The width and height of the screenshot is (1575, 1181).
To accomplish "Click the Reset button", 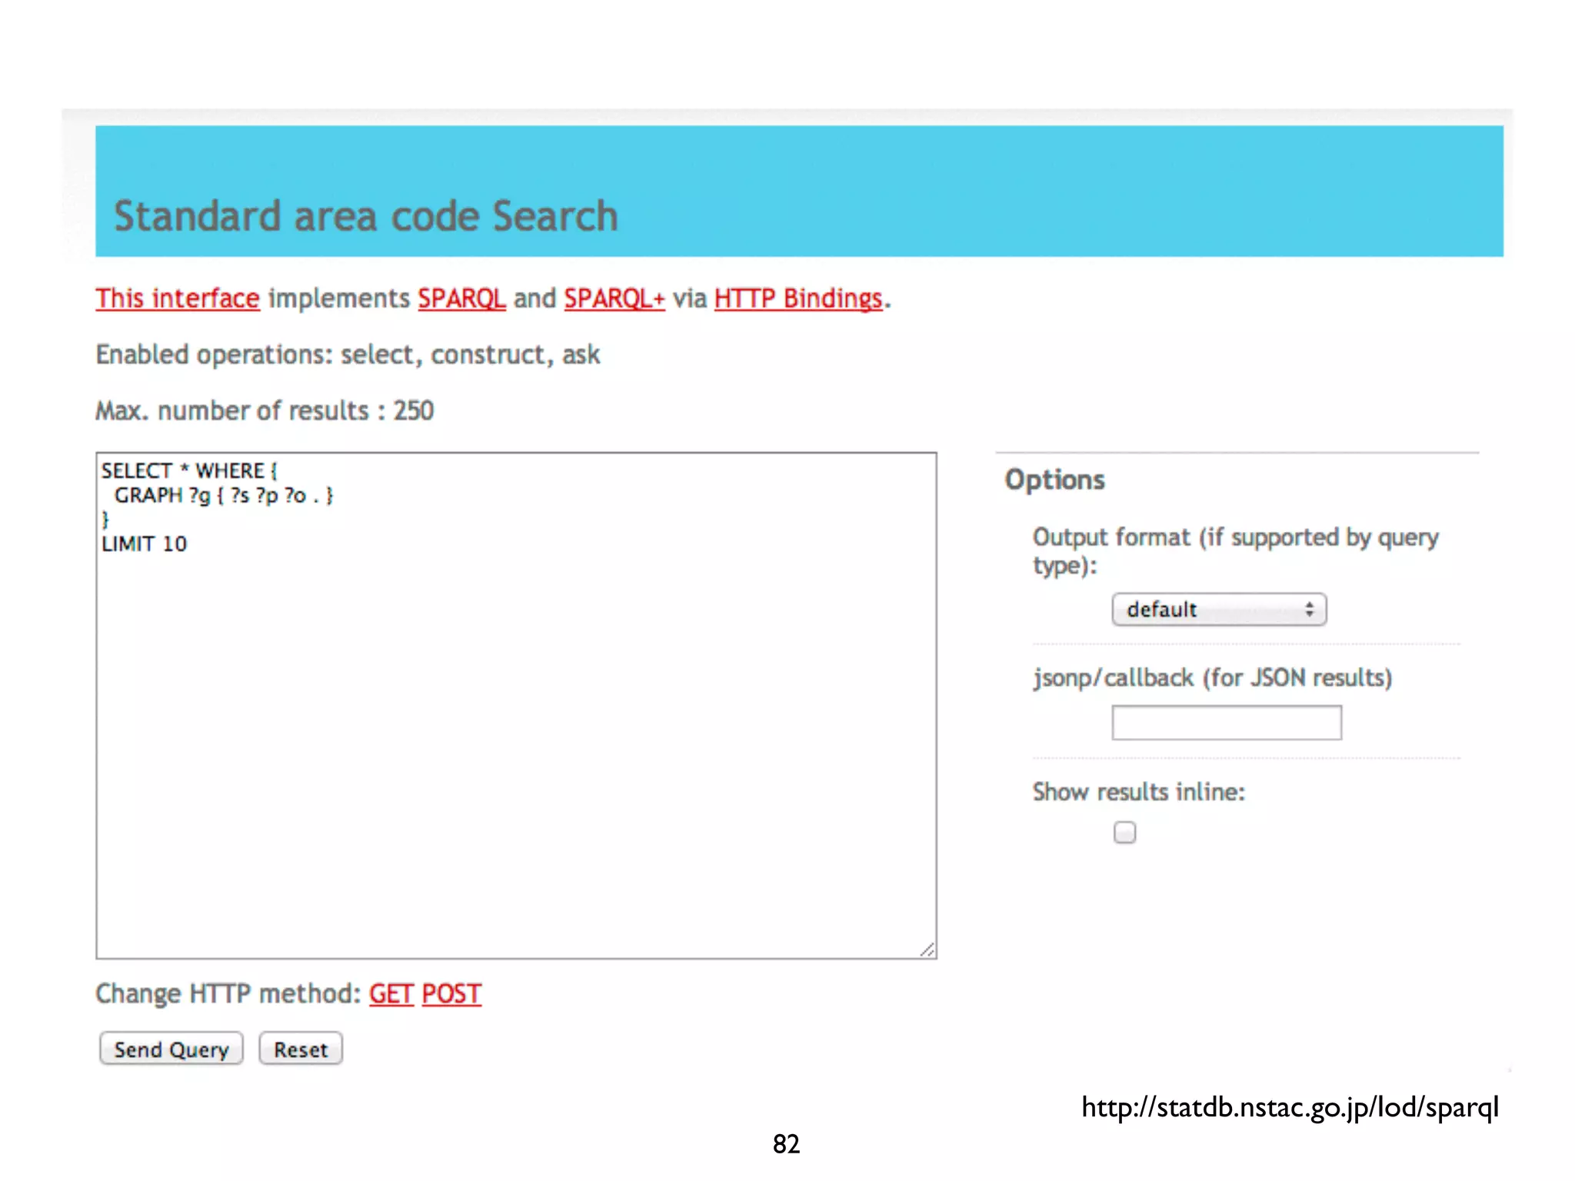I will point(301,1049).
